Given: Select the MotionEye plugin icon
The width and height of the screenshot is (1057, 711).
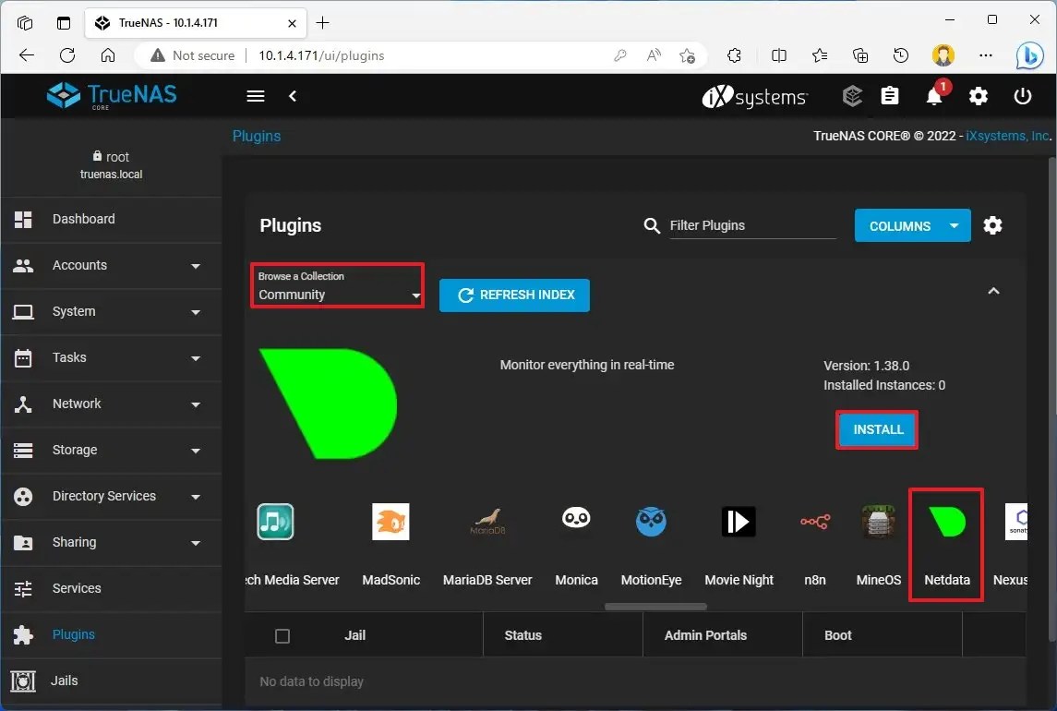Looking at the screenshot, I should (x=651, y=522).
